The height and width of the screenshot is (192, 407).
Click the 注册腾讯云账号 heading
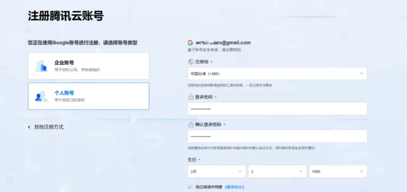(x=66, y=16)
